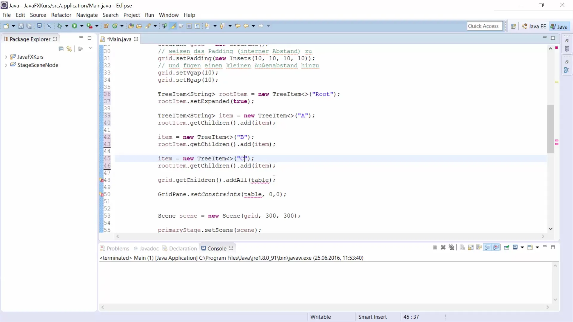This screenshot has height=322, width=573.
Task: Save the file with the floppy icon
Action: (21, 26)
